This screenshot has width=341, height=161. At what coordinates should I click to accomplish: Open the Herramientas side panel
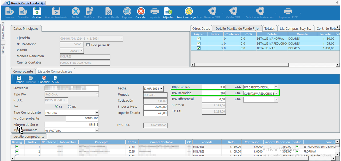coord(3,31)
